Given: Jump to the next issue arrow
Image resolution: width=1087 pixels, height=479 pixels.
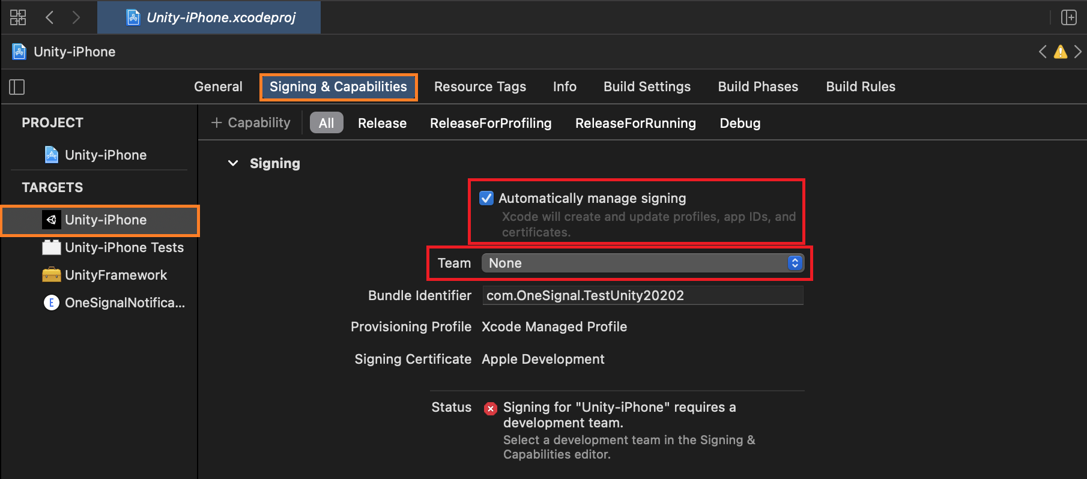Looking at the screenshot, I should (1078, 52).
